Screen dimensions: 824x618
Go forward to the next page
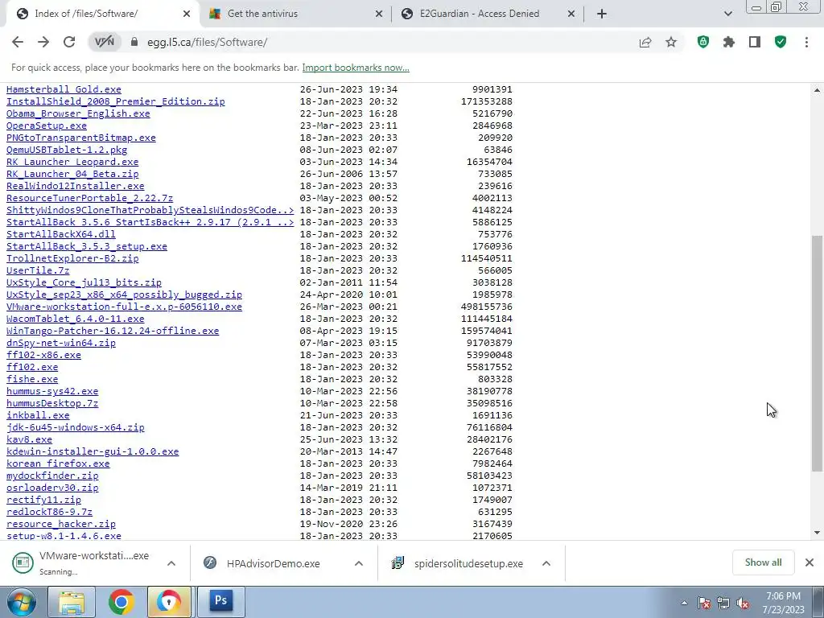(x=43, y=42)
